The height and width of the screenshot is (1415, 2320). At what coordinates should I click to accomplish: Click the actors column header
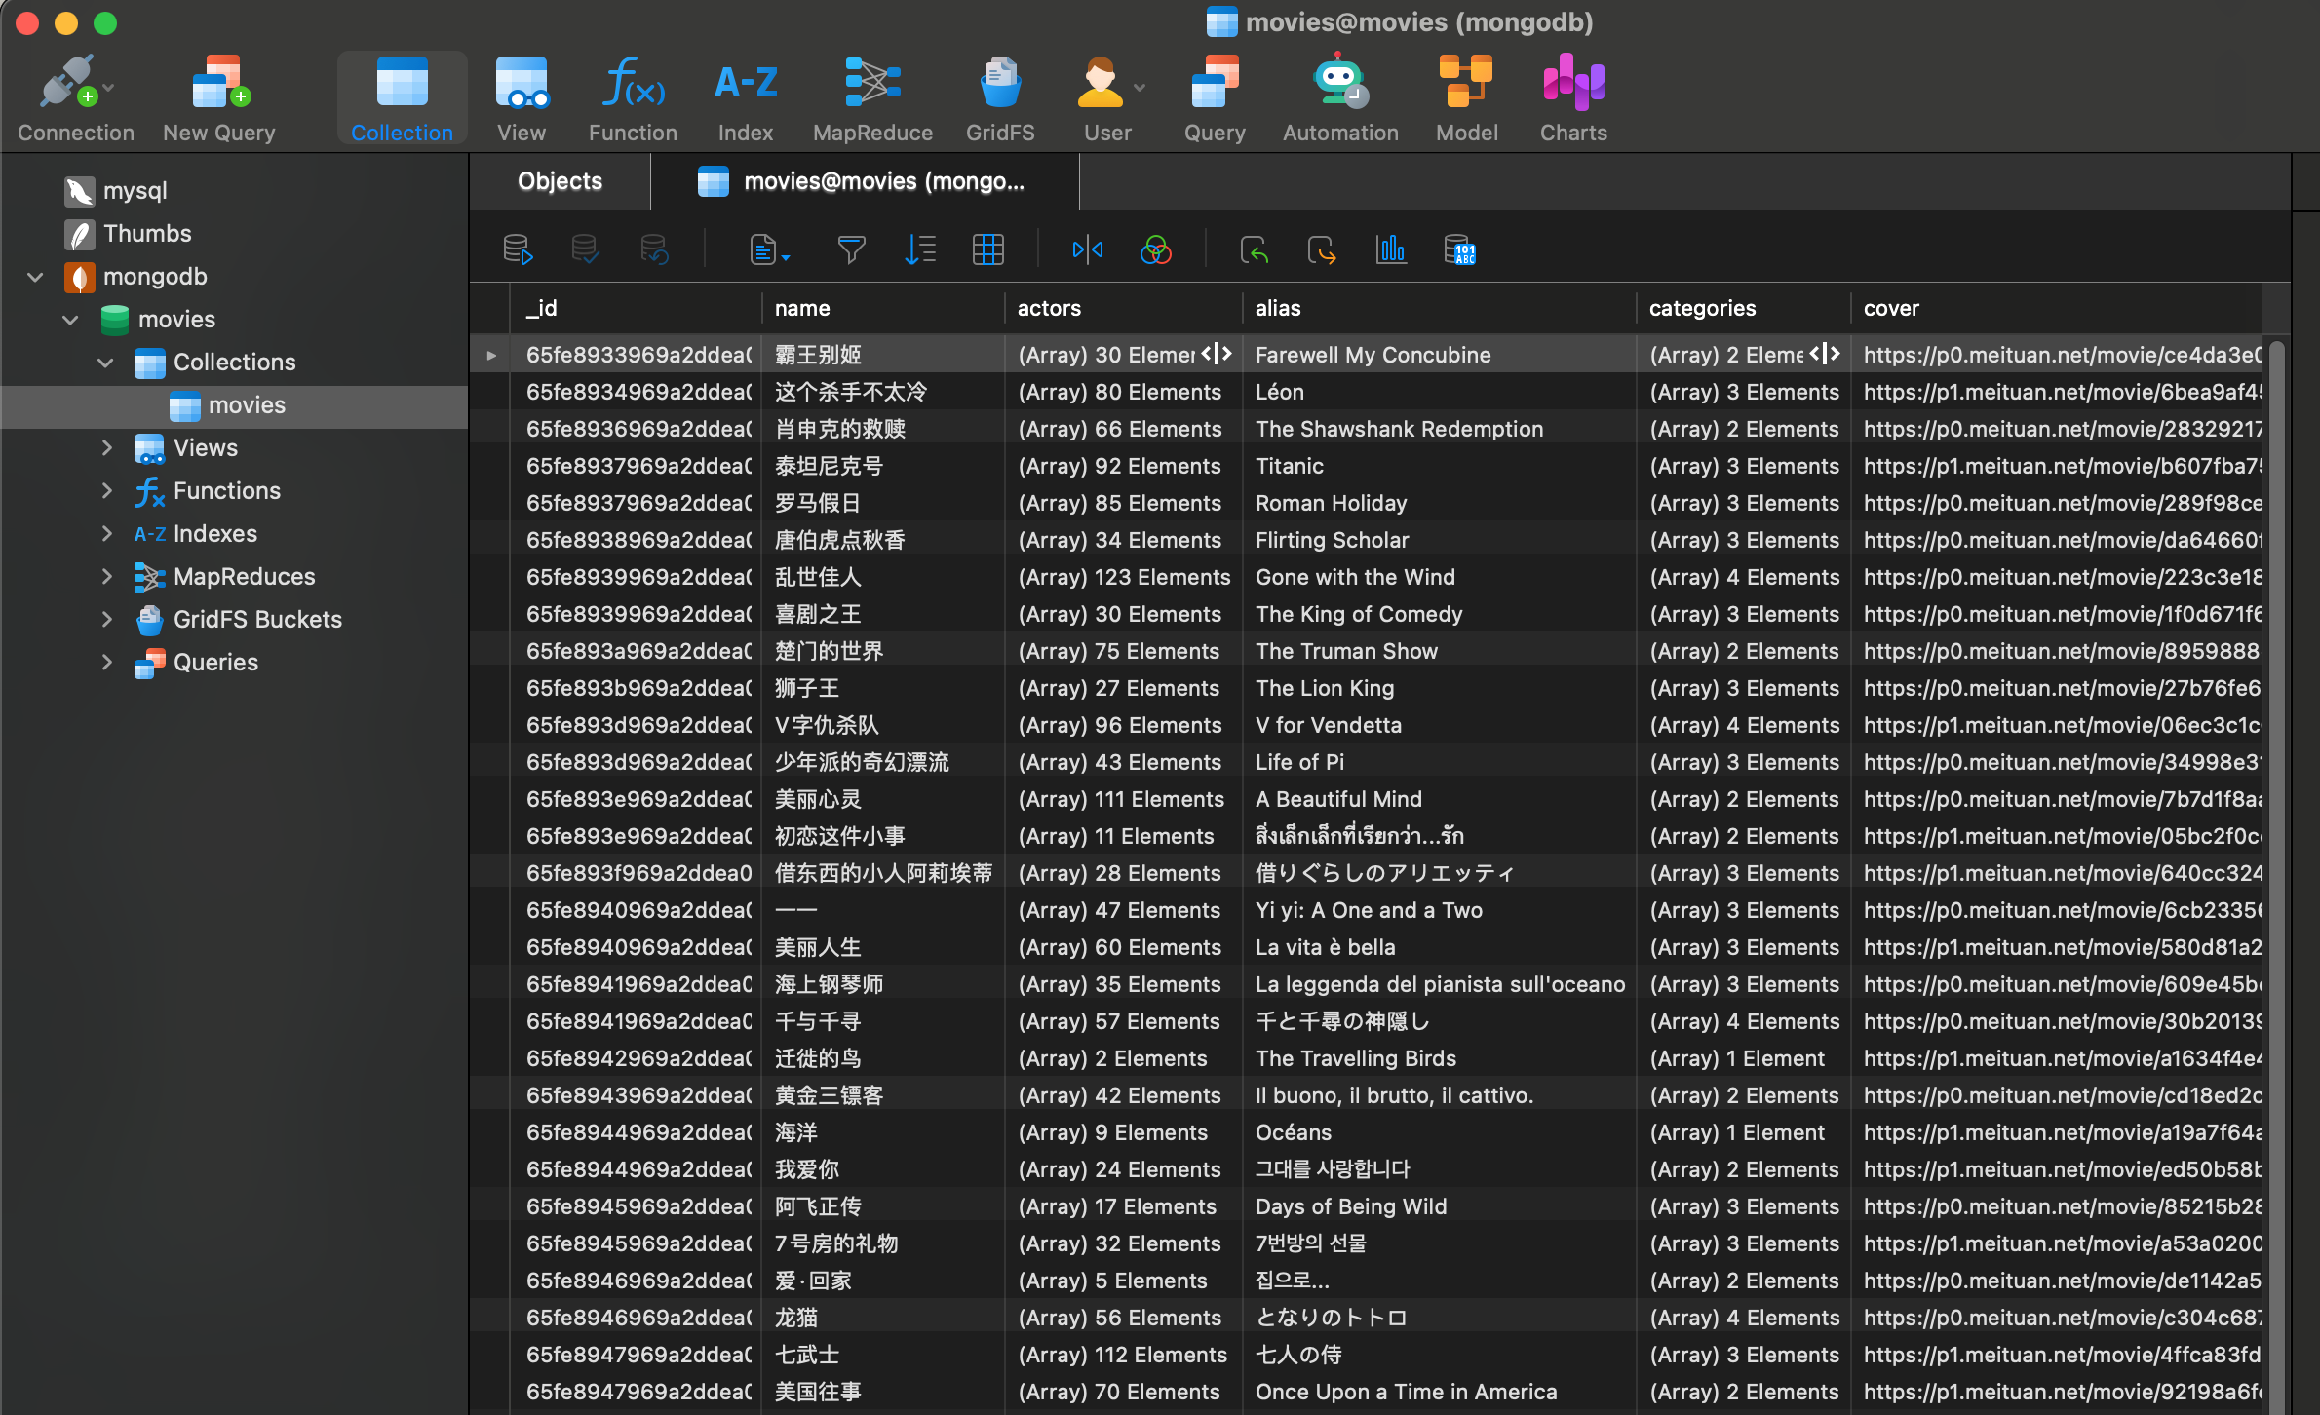1123,308
